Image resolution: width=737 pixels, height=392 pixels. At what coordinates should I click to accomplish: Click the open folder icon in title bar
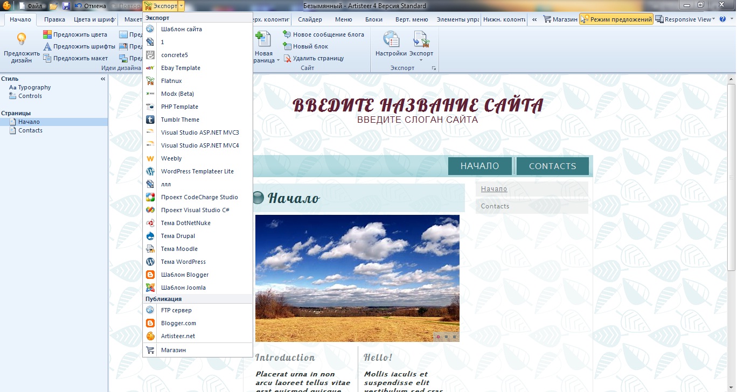(x=53, y=6)
